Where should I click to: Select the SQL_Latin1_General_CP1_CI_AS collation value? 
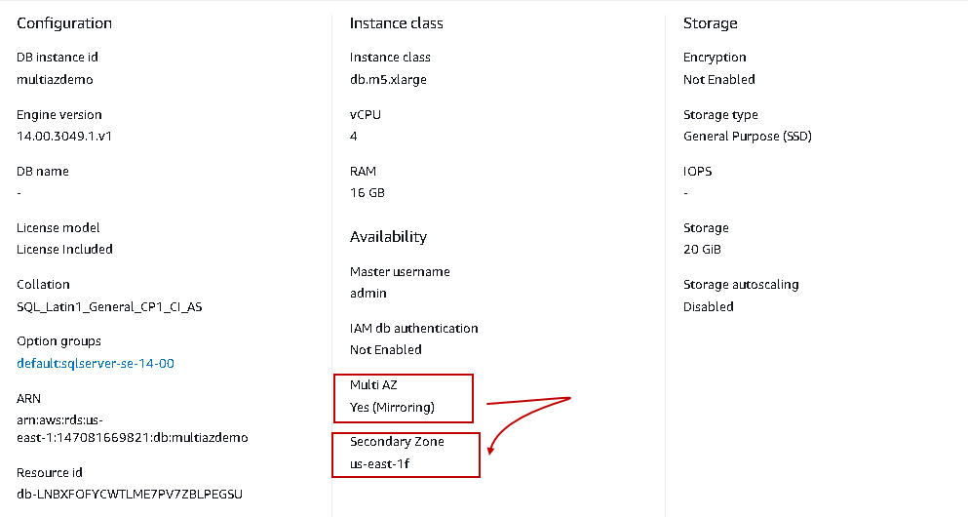tap(109, 306)
